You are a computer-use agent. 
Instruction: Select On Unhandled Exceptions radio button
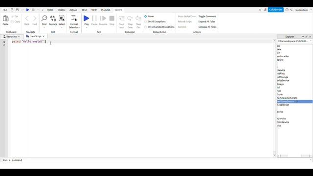[x=146, y=27]
